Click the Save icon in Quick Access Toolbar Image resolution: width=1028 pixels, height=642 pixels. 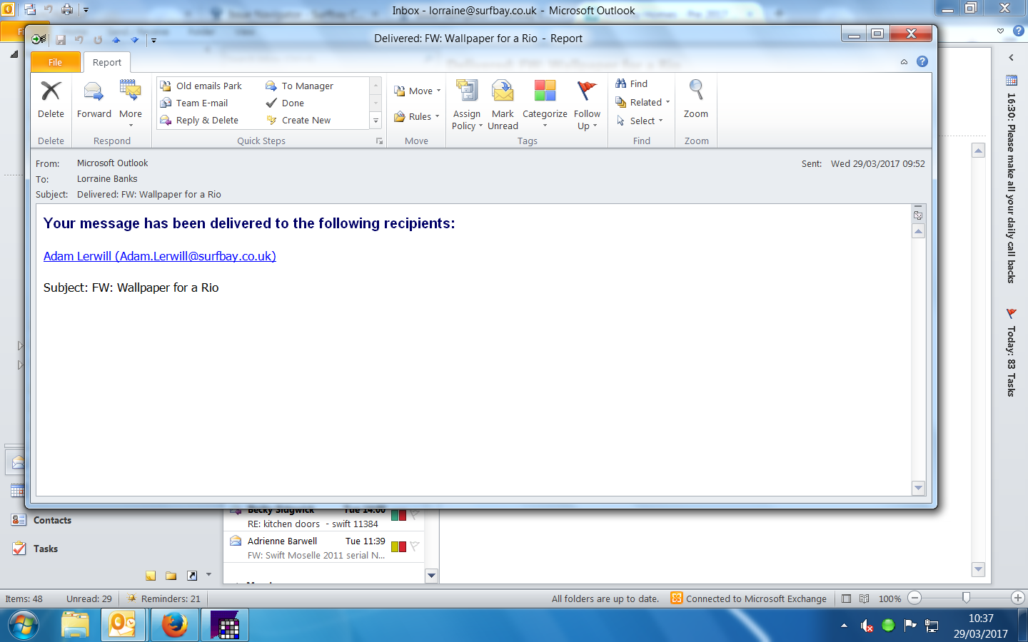pos(61,40)
